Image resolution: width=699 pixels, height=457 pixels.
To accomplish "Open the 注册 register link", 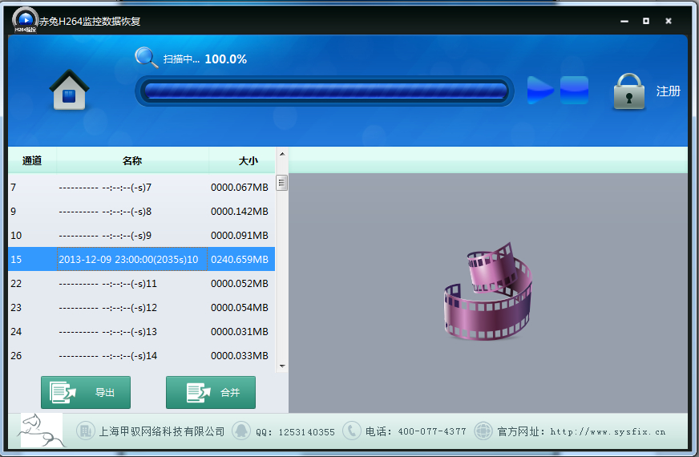I will (668, 91).
